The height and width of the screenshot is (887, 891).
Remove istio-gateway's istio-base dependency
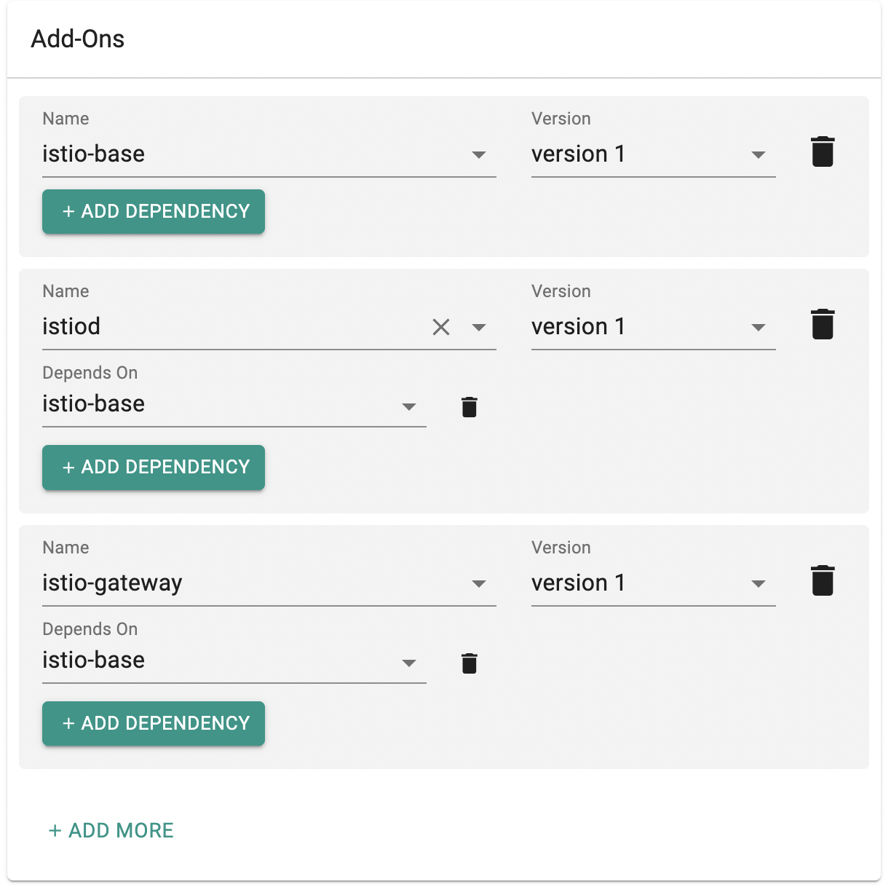[x=470, y=663]
